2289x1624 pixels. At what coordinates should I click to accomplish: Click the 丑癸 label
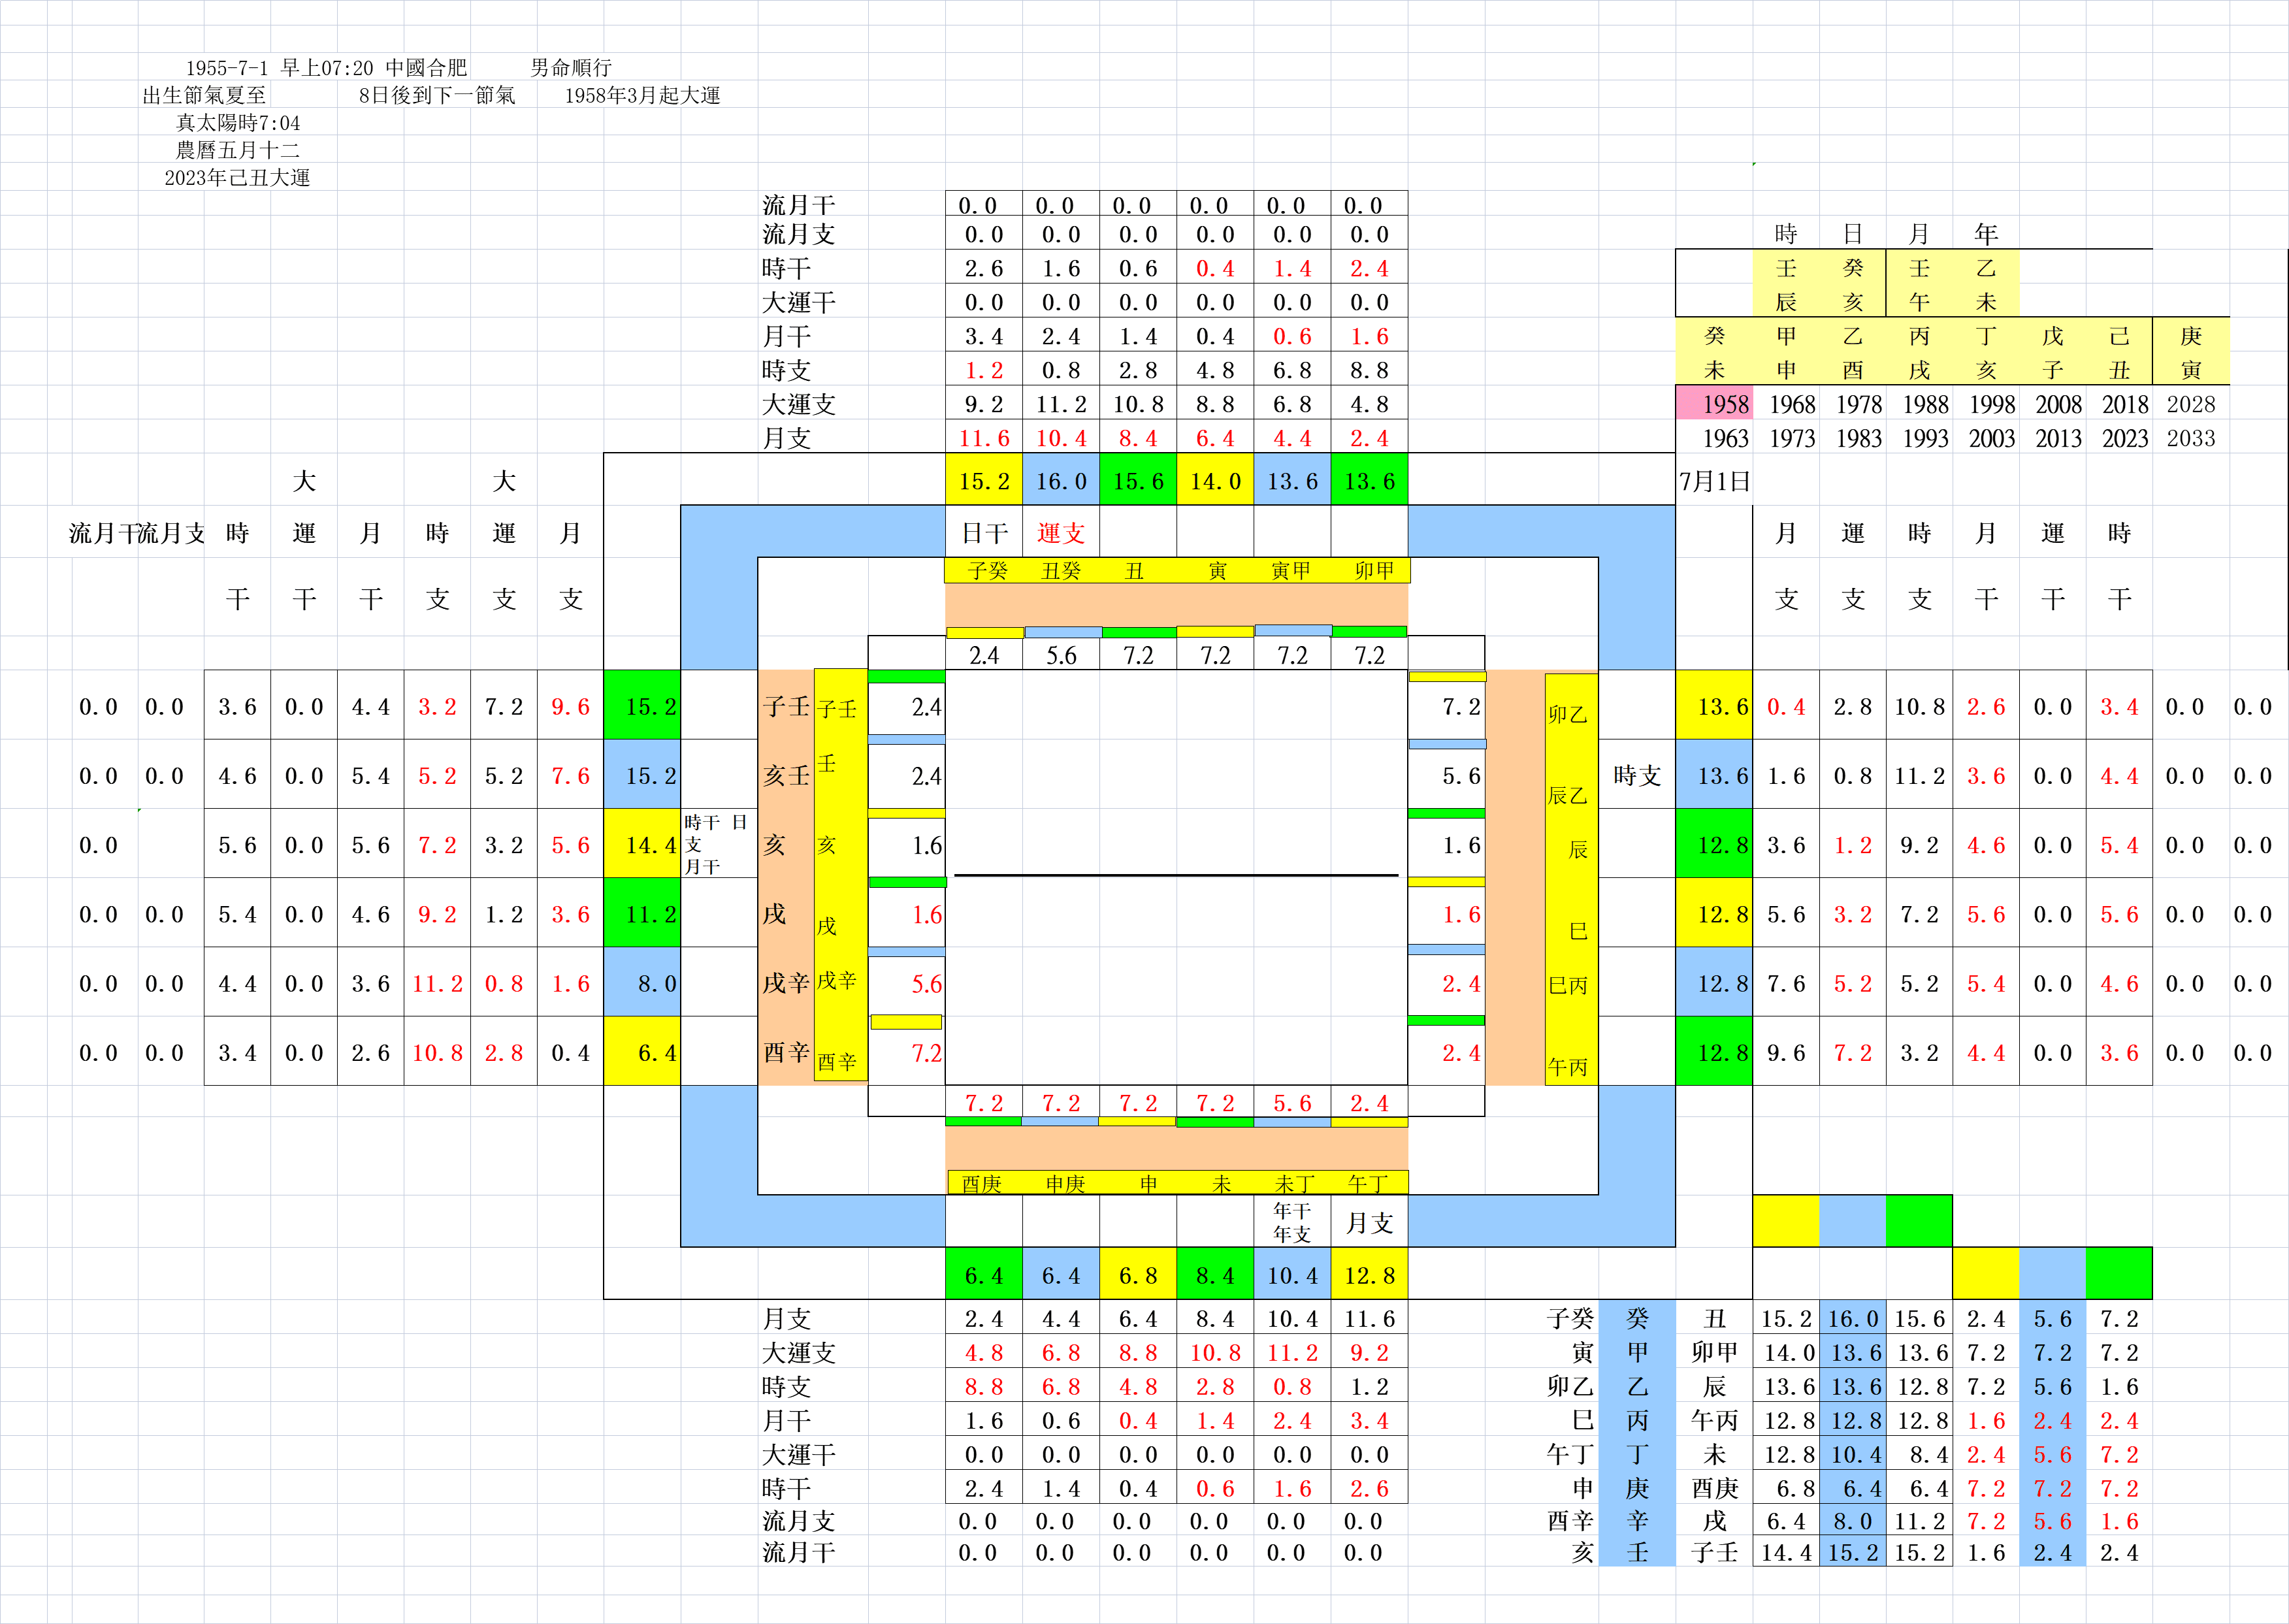(1061, 570)
